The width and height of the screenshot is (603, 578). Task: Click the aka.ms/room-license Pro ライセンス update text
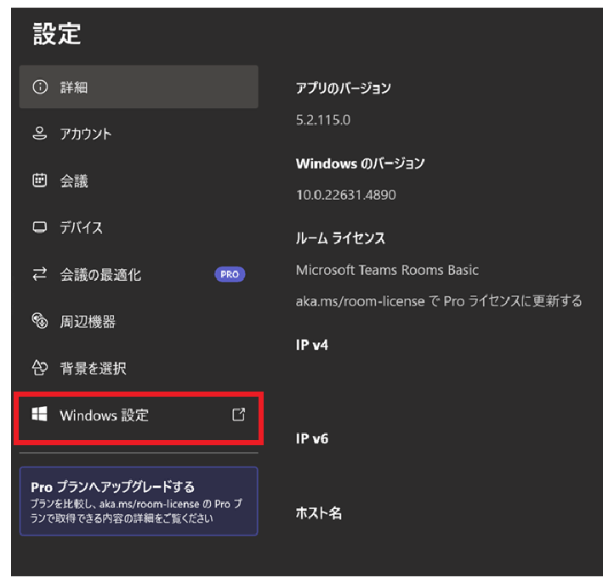[439, 301]
